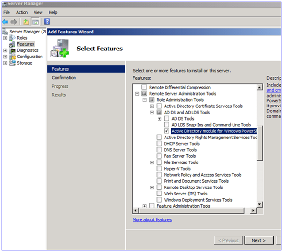Expand the AD DS Tools node
Viewport: 283px width, 252px height.
[x=159, y=119]
